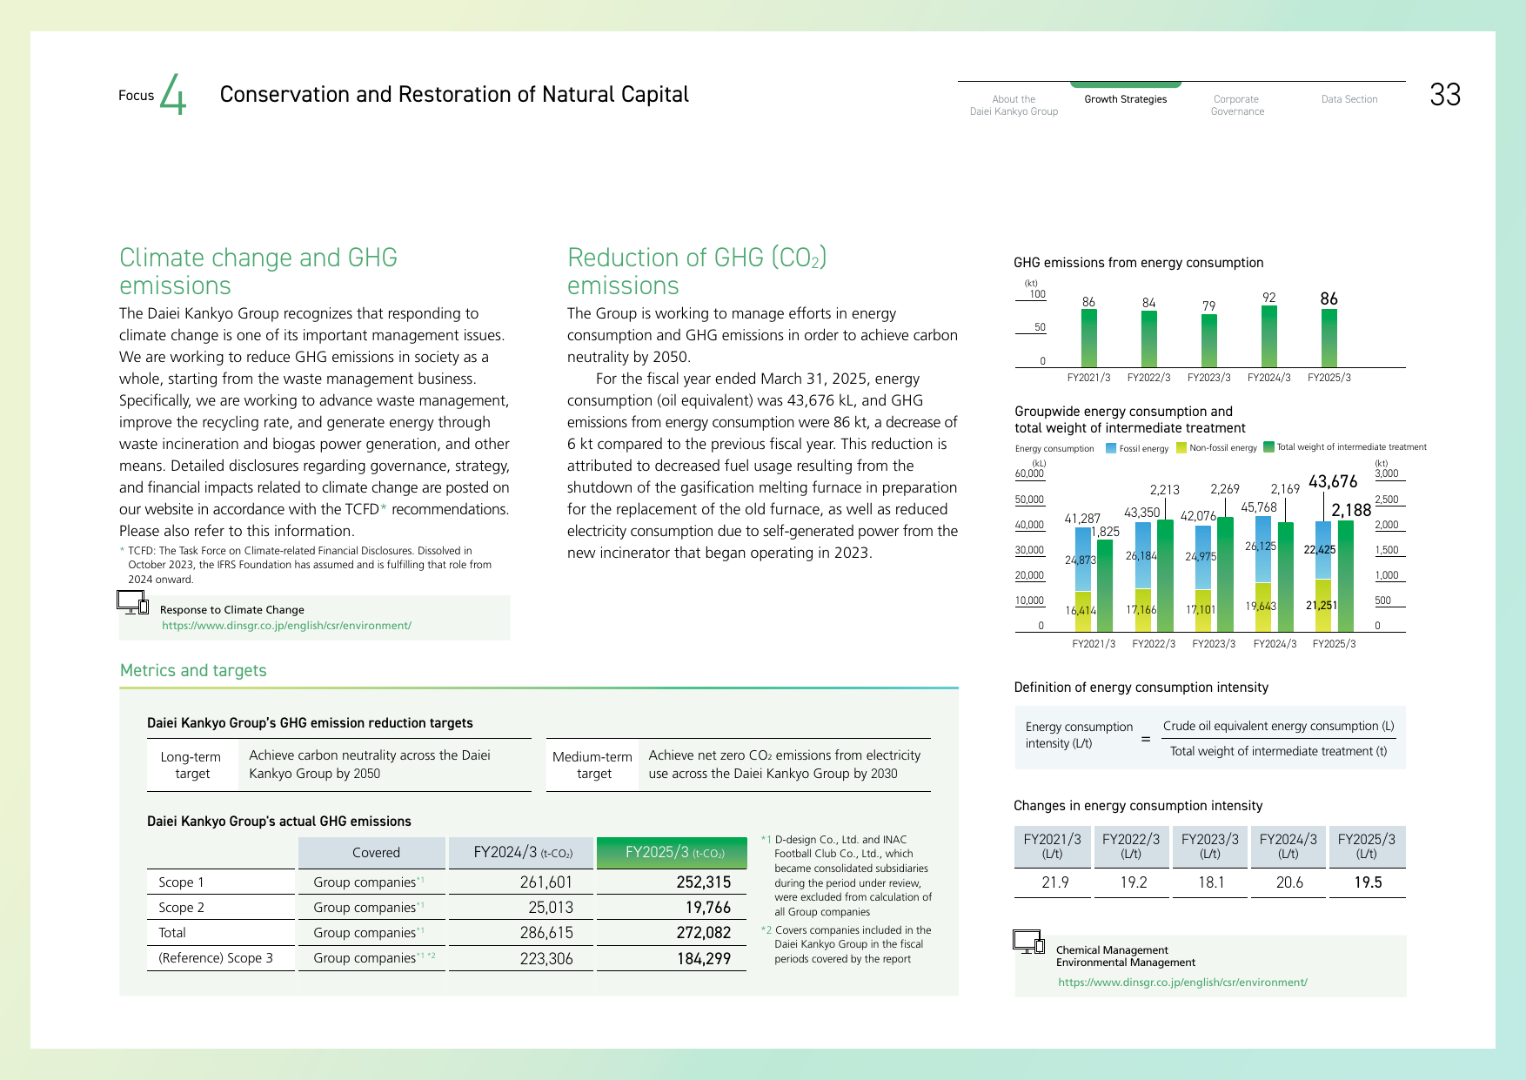The width and height of the screenshot is (1526, 1080).
Task: Click the 43,676 label on the energy chart
Action: tap(1333, 481)
